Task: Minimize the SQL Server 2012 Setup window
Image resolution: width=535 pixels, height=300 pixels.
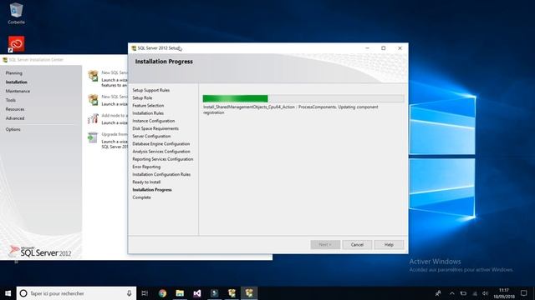Action: [367, 48]
